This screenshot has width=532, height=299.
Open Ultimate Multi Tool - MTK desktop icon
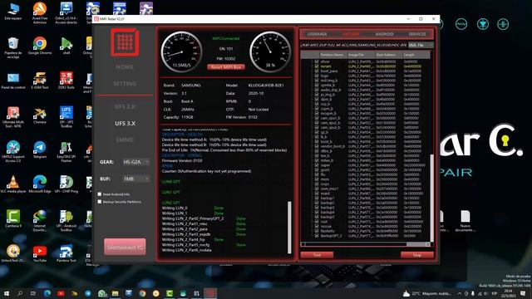[13, 117]
